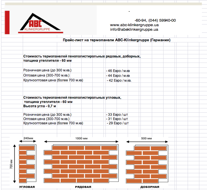Viewport: 207px width, 190px height.
Task: Click the доборная 500 мм brick panel image
Action: (147, 164)
